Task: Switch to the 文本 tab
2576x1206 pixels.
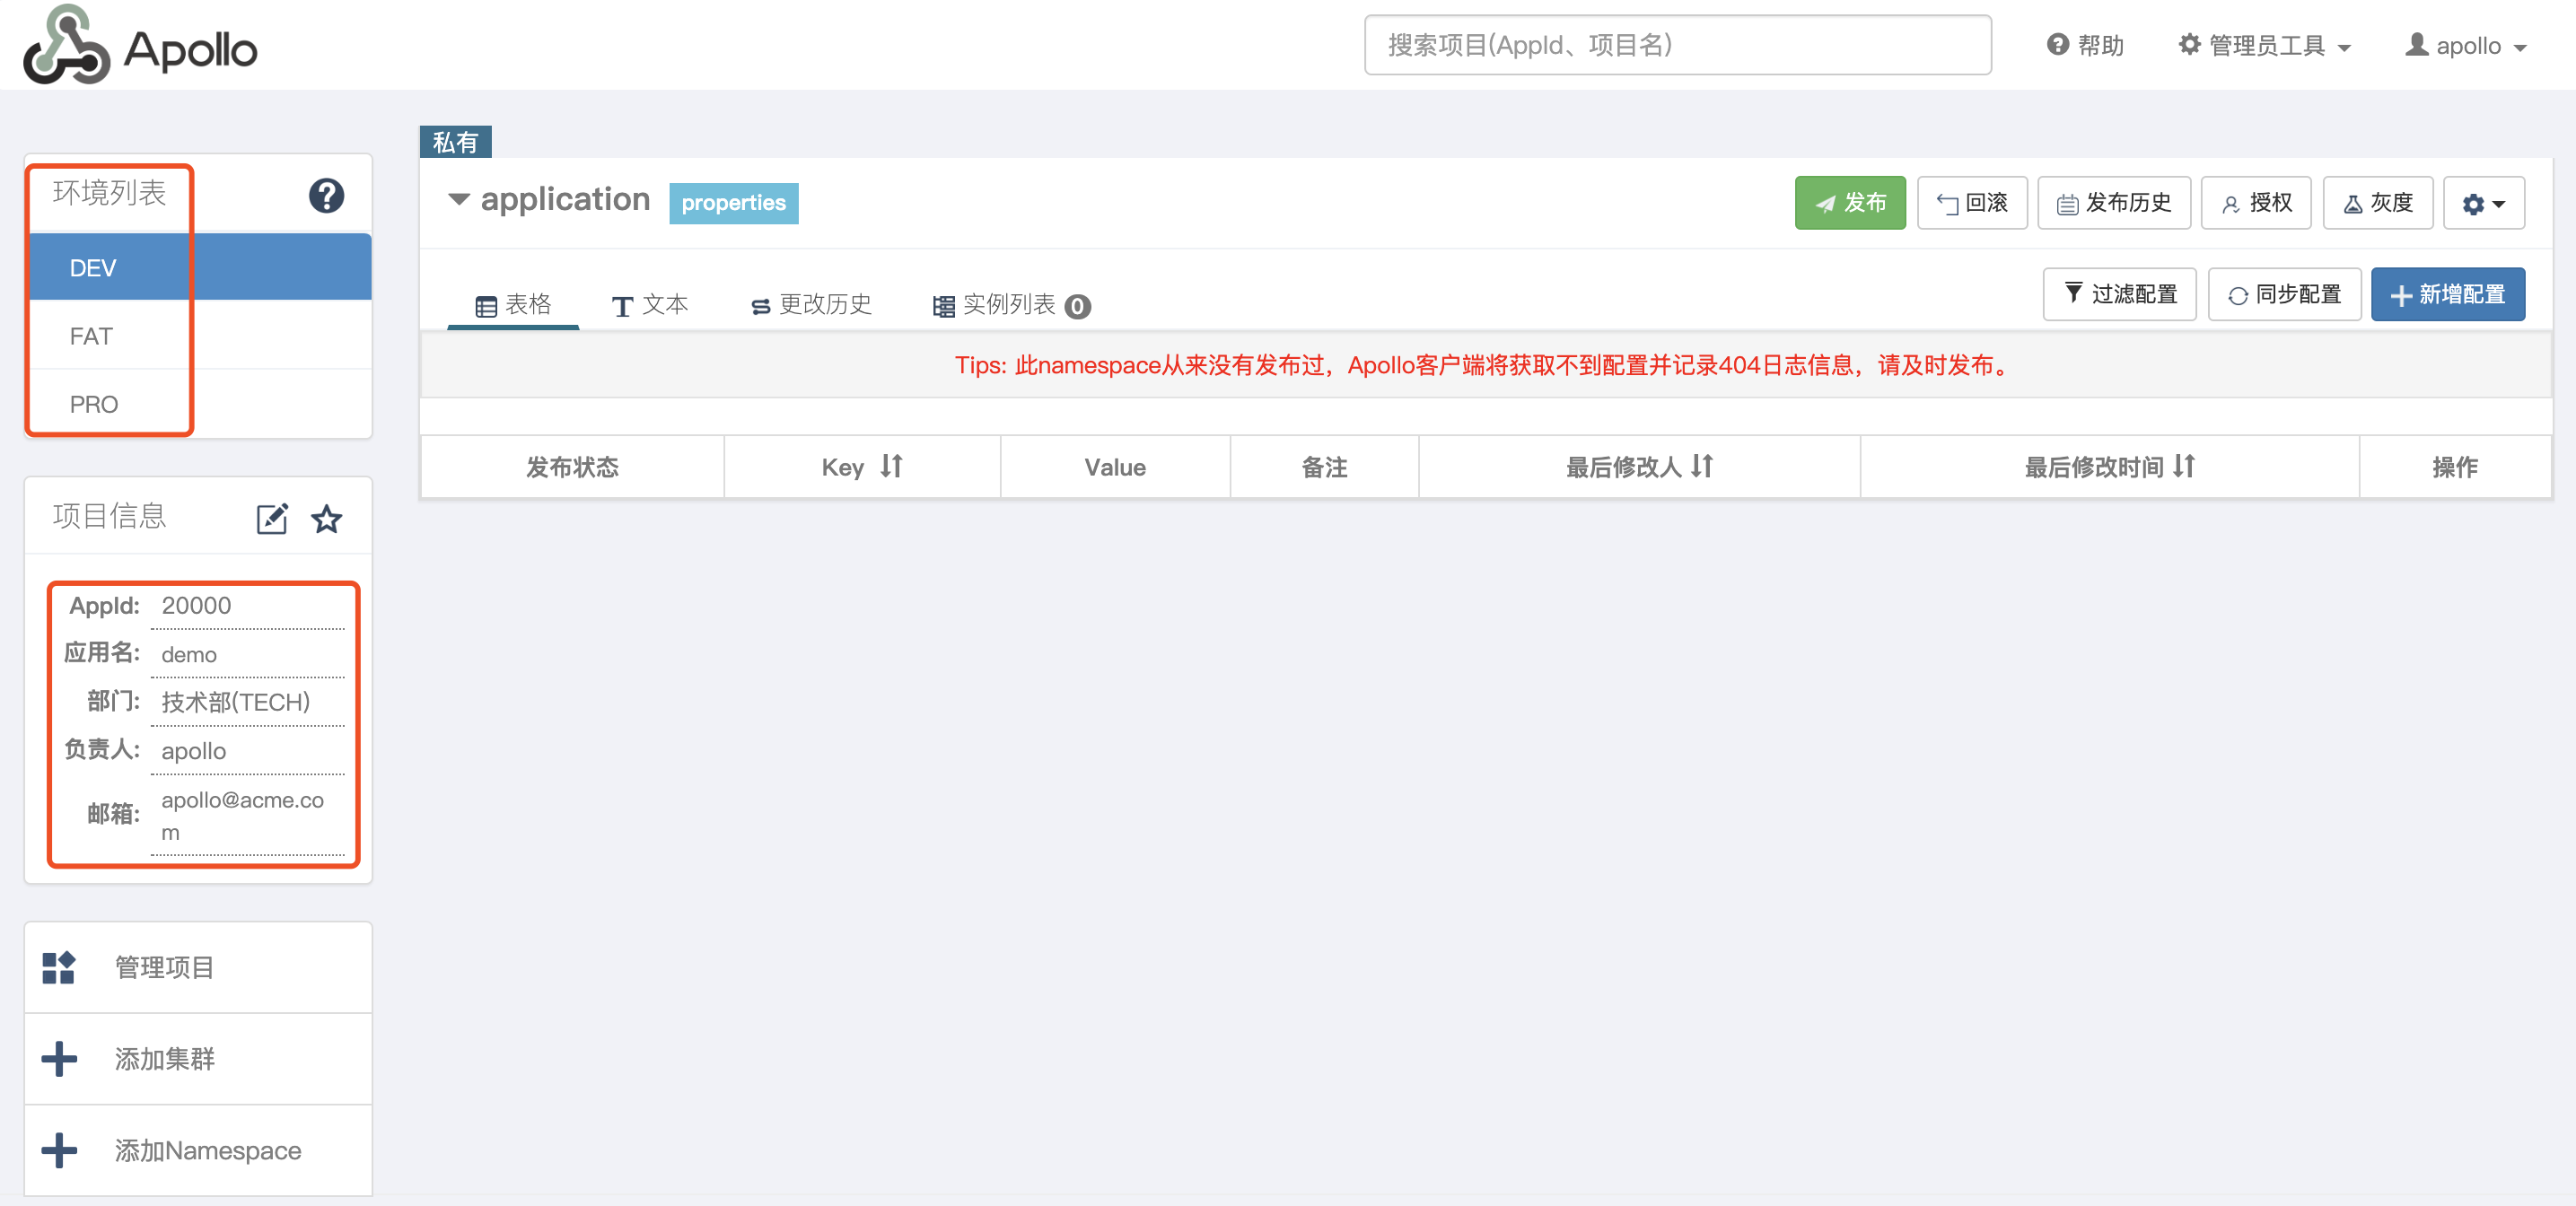Action: 650,304
